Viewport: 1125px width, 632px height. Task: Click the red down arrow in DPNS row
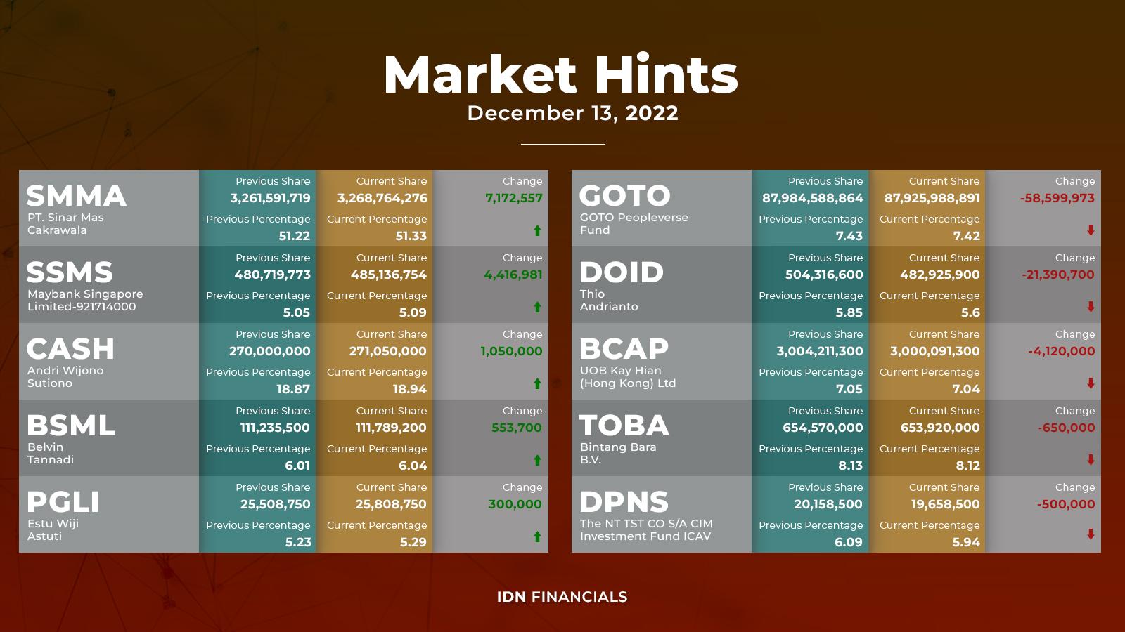tap(1091, 534)
